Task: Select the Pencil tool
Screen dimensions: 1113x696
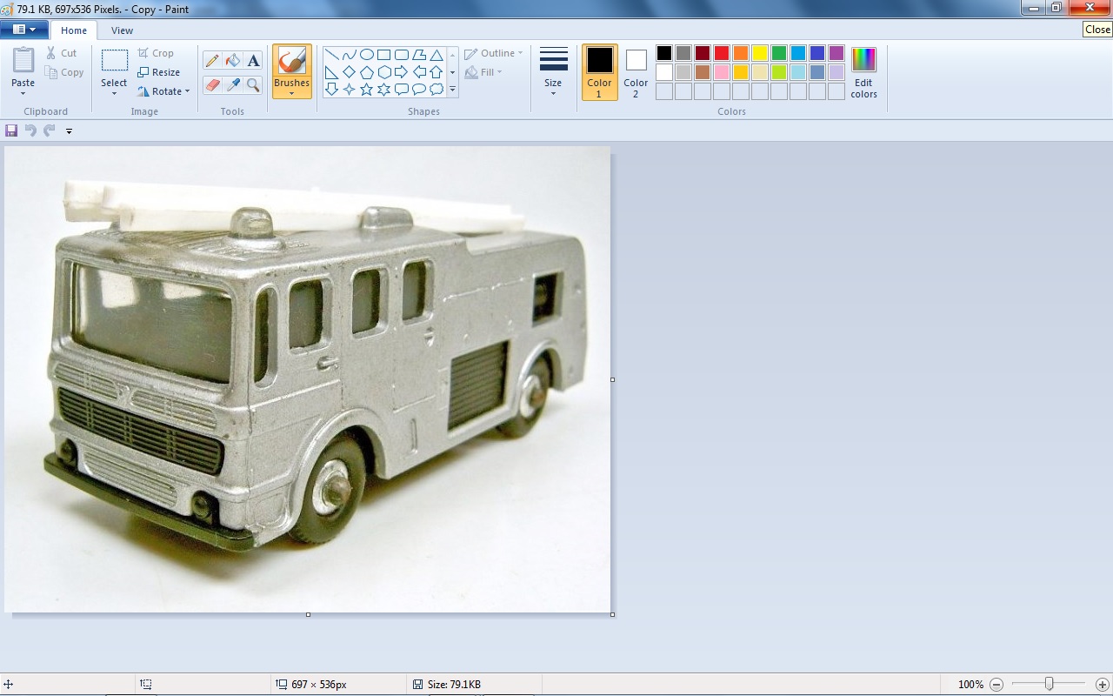Action: 212,60
